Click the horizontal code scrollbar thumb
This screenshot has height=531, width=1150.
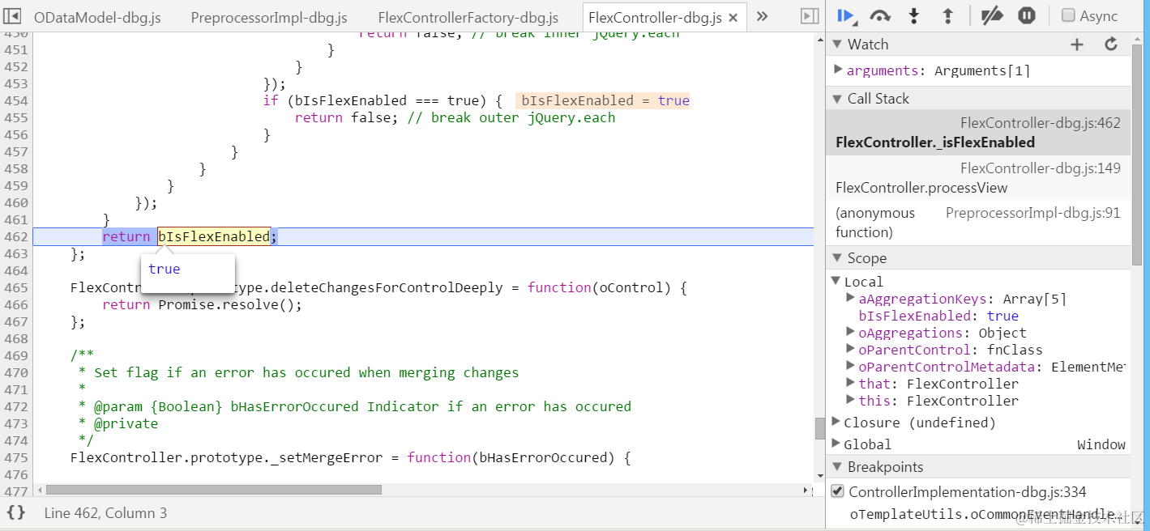213,490
